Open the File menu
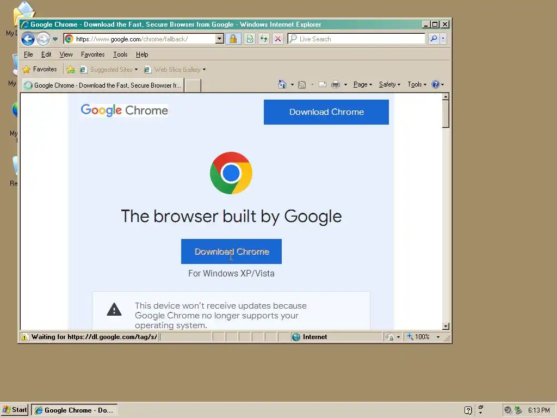 (28, 54)
